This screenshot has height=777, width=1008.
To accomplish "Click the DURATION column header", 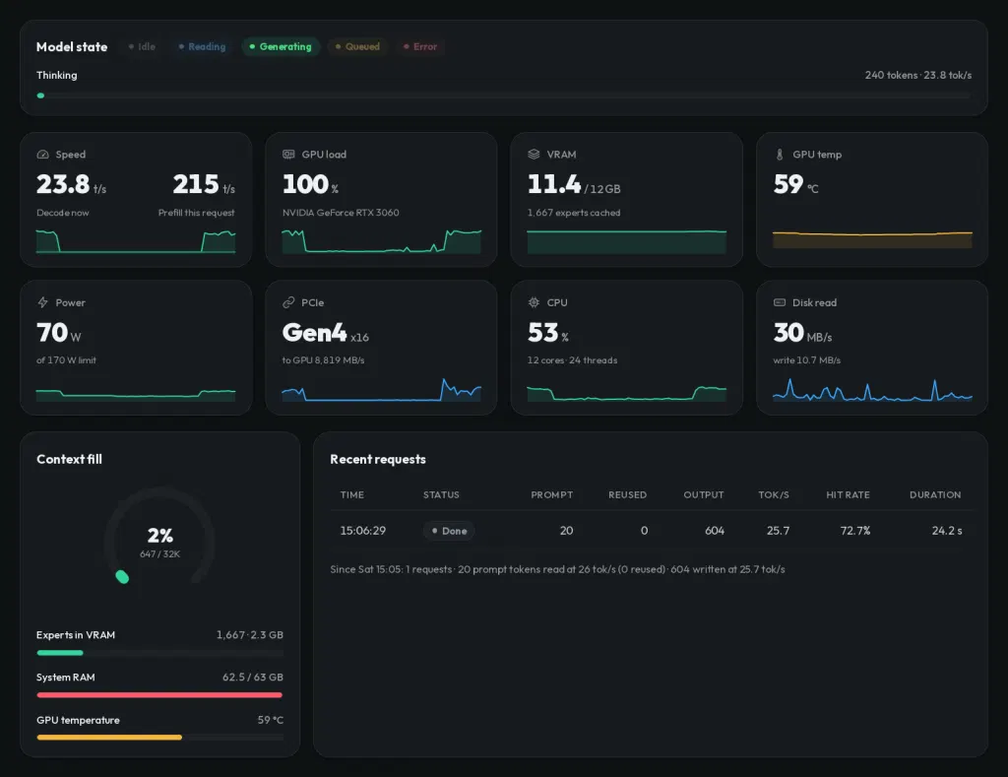I will pos(935,494).
